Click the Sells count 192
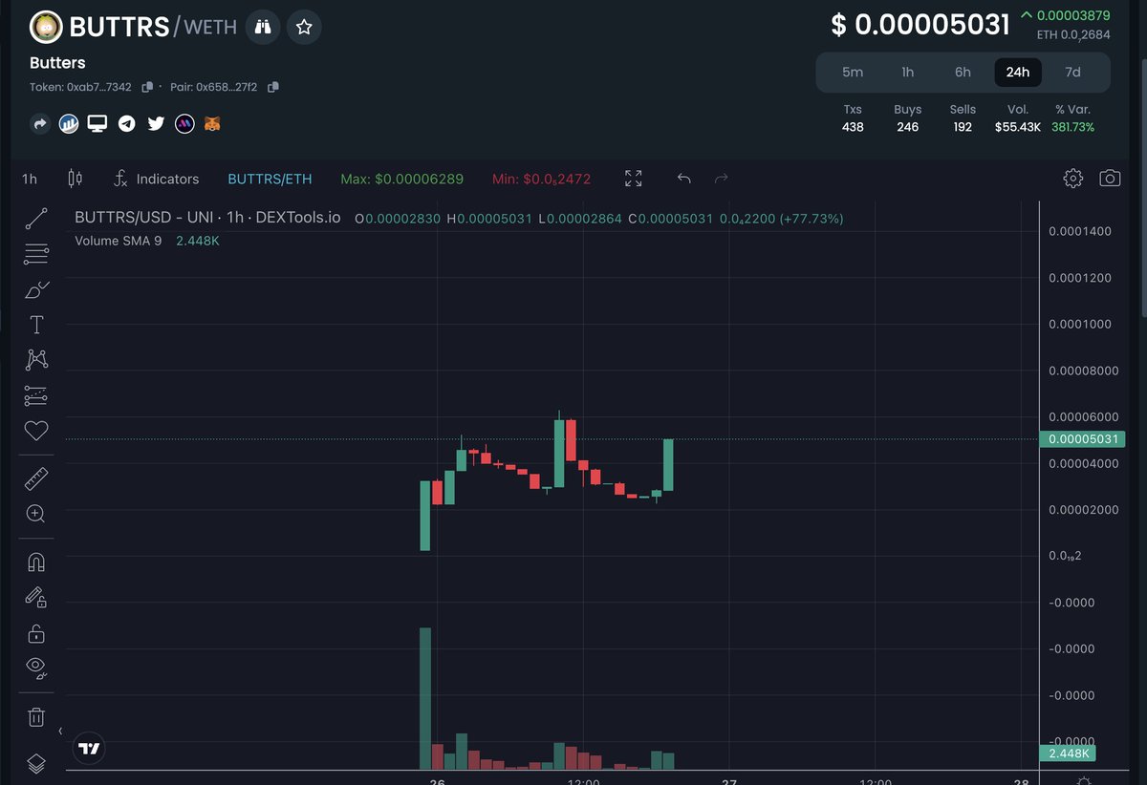The width and height of the screenshot is (1147, 785). tap(963, 127)
